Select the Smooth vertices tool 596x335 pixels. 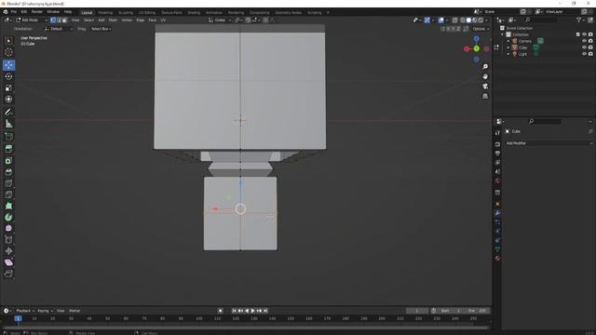click(x=8, y=228)
